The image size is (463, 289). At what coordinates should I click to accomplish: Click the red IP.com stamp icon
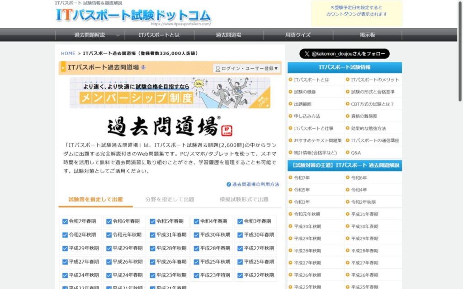(227, 131)
